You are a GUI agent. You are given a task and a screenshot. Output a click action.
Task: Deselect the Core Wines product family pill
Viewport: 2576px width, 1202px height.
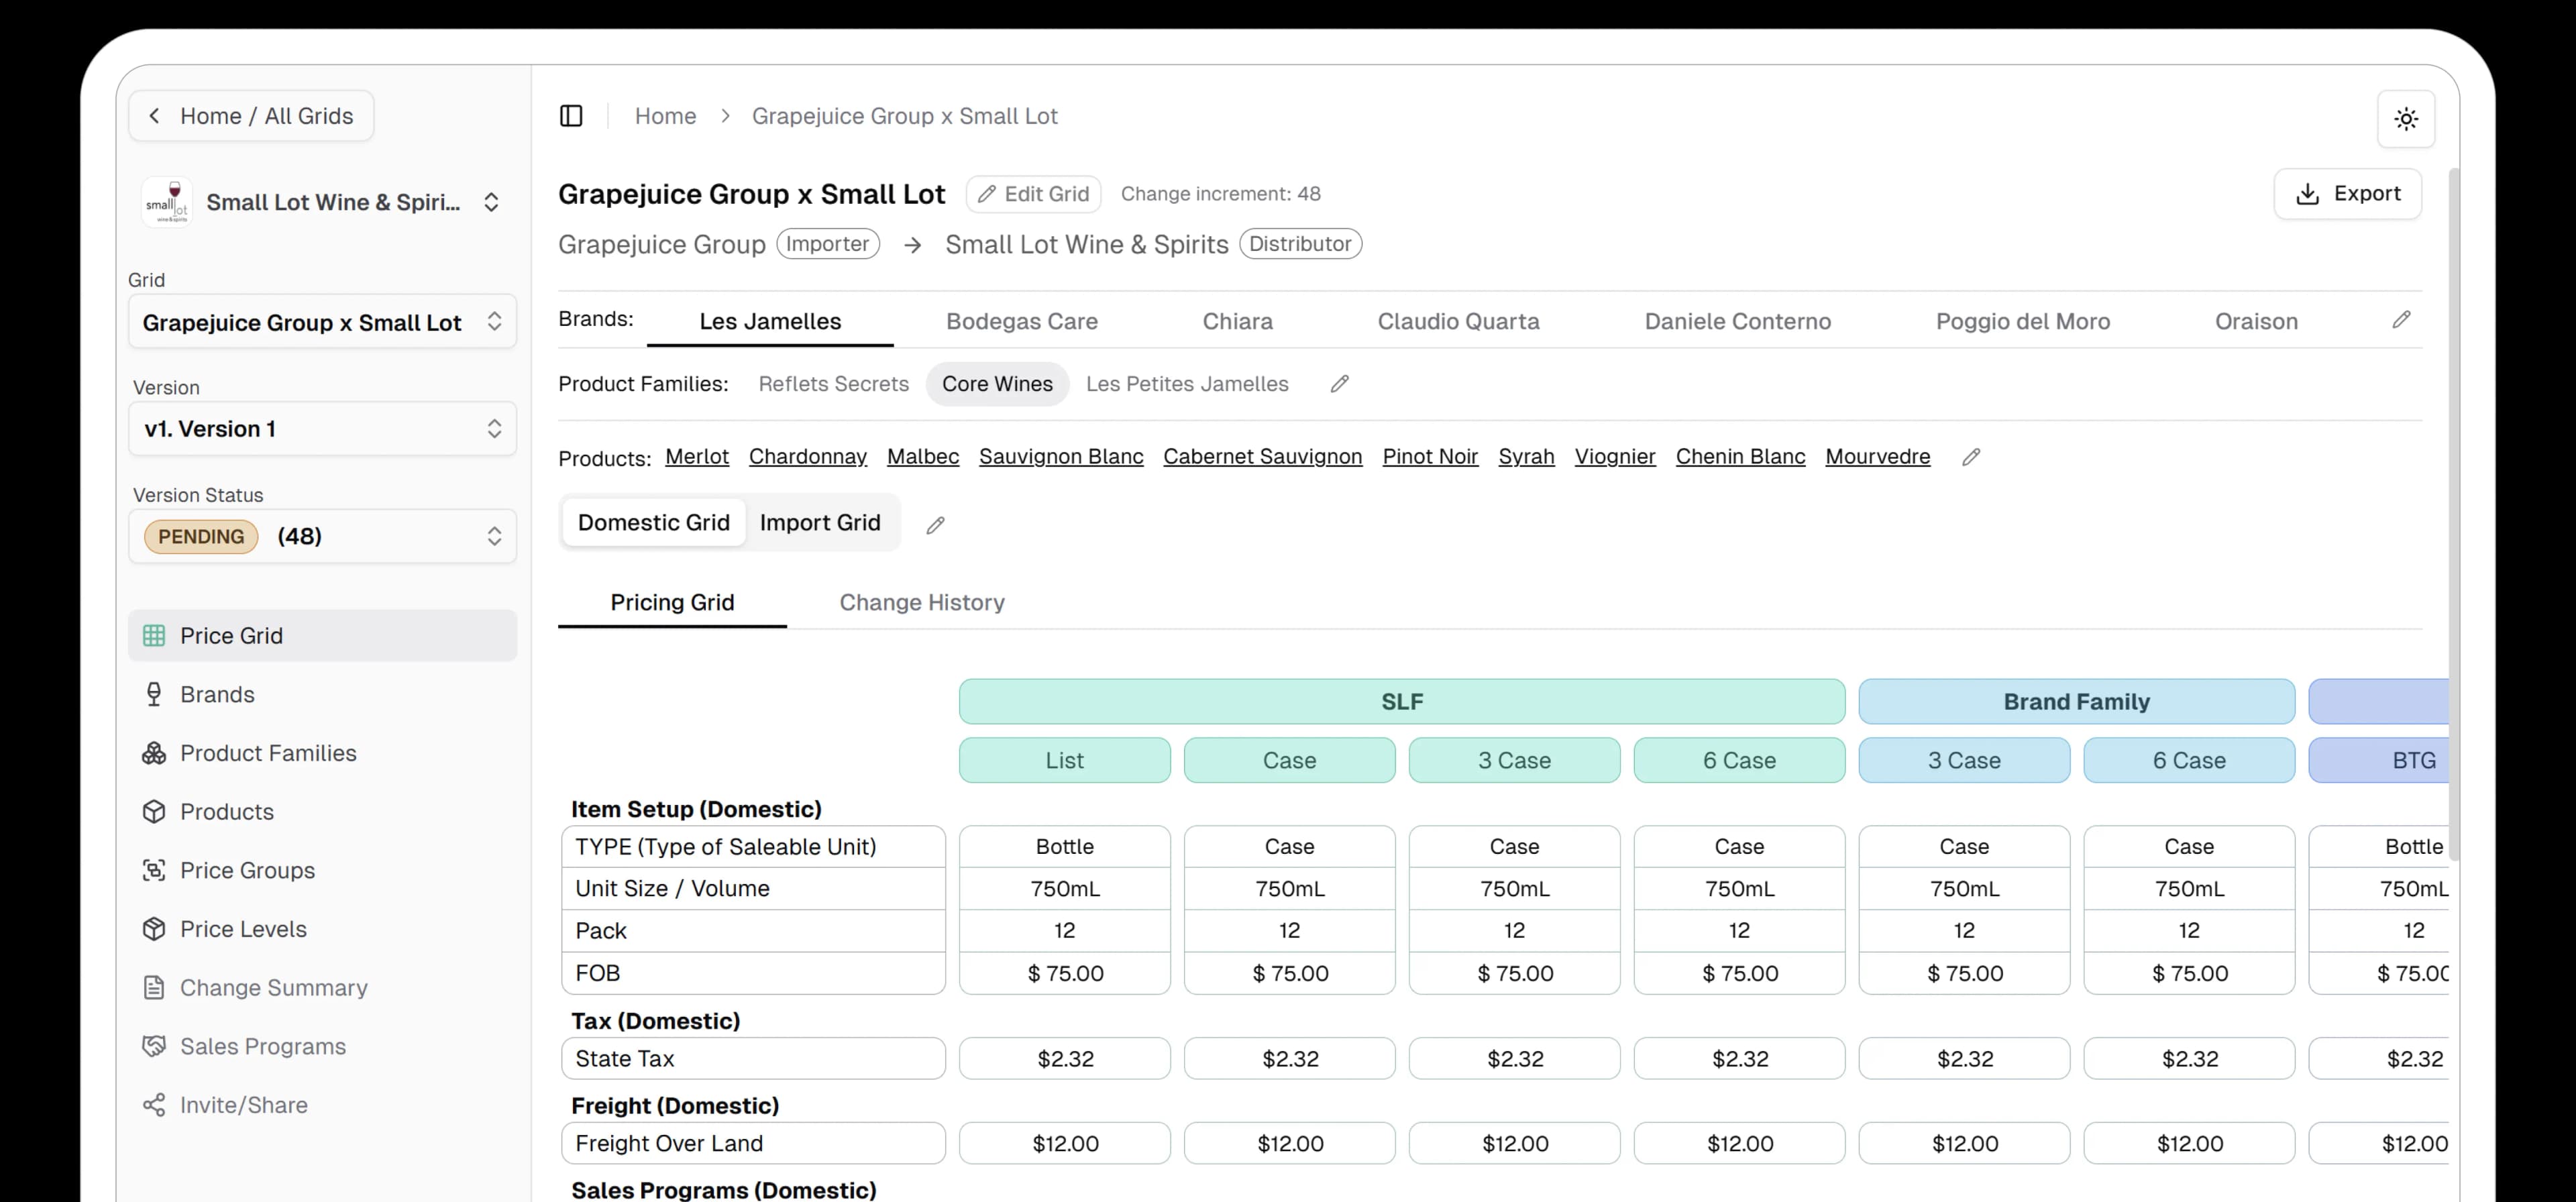coord(997,383)
